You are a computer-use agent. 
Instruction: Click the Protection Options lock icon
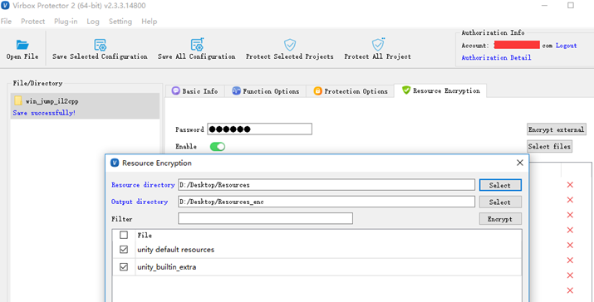317,90
